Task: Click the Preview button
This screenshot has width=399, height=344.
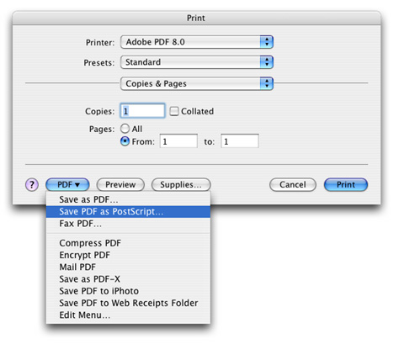Action: 120,185
